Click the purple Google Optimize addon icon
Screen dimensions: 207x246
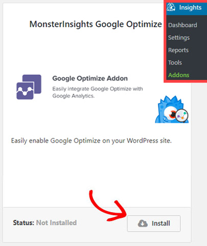tap(29, 87)
